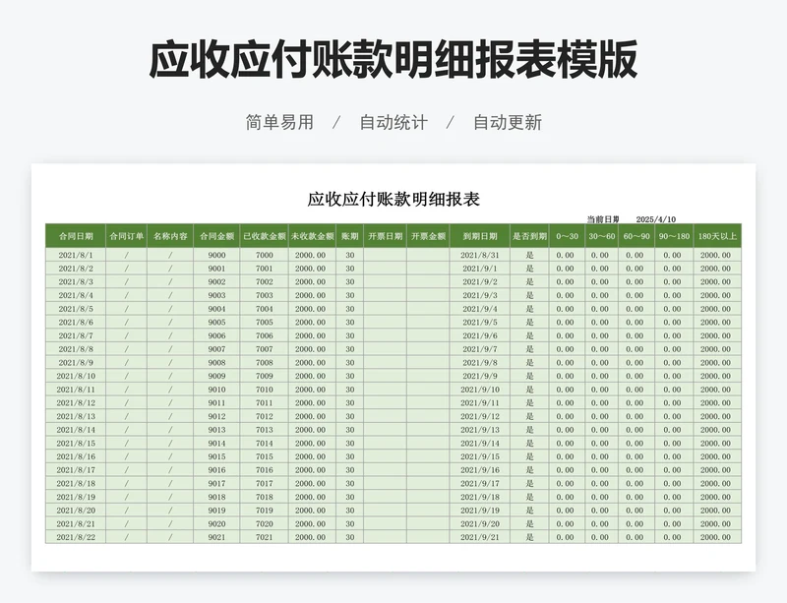Select received amount cell 7004
This screenshot has height=603, width=787.
pyautogui.click(x=264, y=309)
